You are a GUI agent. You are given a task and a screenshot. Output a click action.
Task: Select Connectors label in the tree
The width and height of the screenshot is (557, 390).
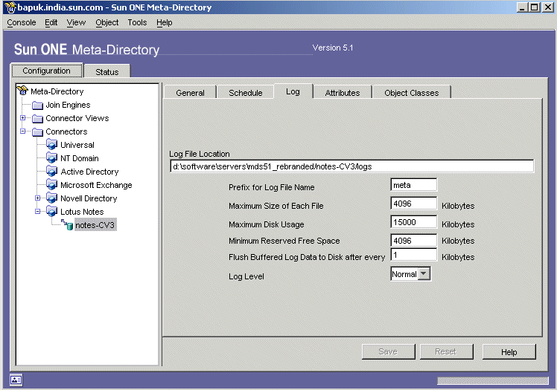pos(66,131)
